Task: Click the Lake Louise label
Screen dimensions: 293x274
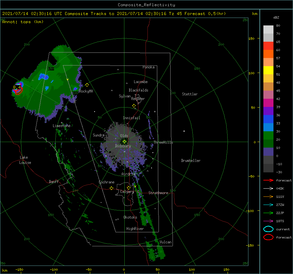Action: (25, 160)
